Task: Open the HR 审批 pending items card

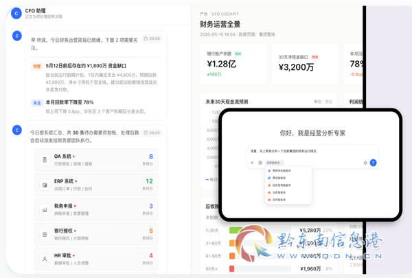Action: click(96, 259)
